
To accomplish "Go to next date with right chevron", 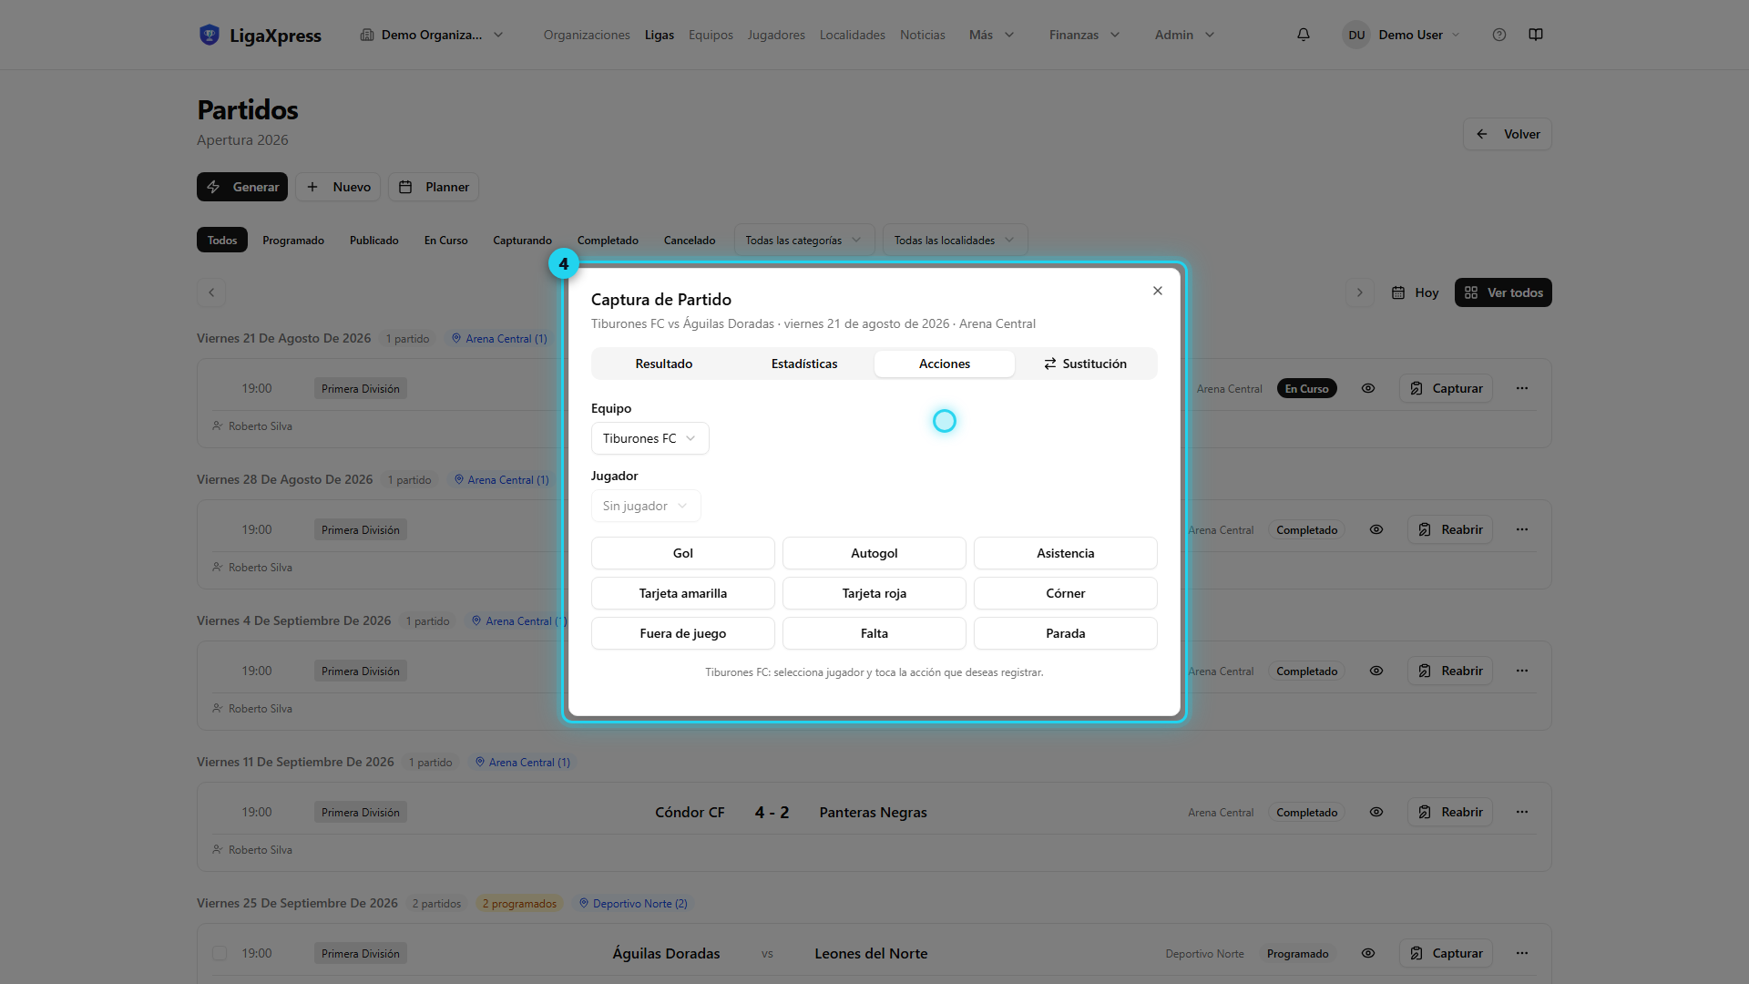I will 1360,292.
